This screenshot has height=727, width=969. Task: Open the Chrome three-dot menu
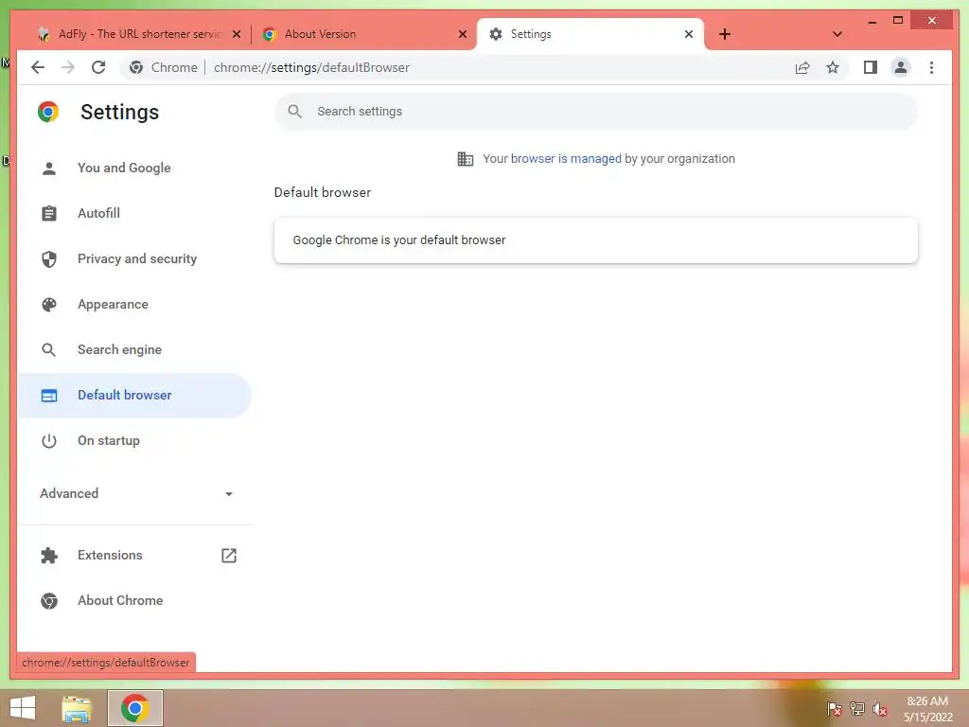pos(931,67)
